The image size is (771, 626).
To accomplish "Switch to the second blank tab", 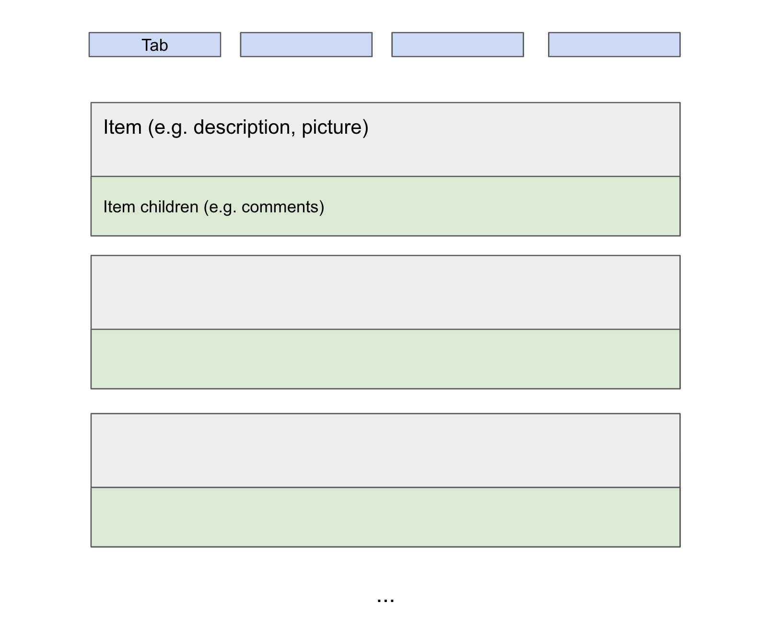I will point(306,45).
